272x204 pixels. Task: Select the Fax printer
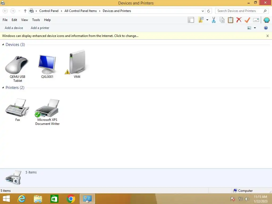point(18,110)
